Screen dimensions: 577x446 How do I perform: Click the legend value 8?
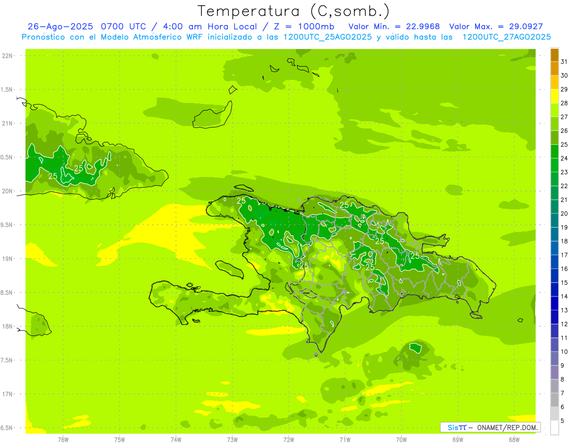coord(563,379)
